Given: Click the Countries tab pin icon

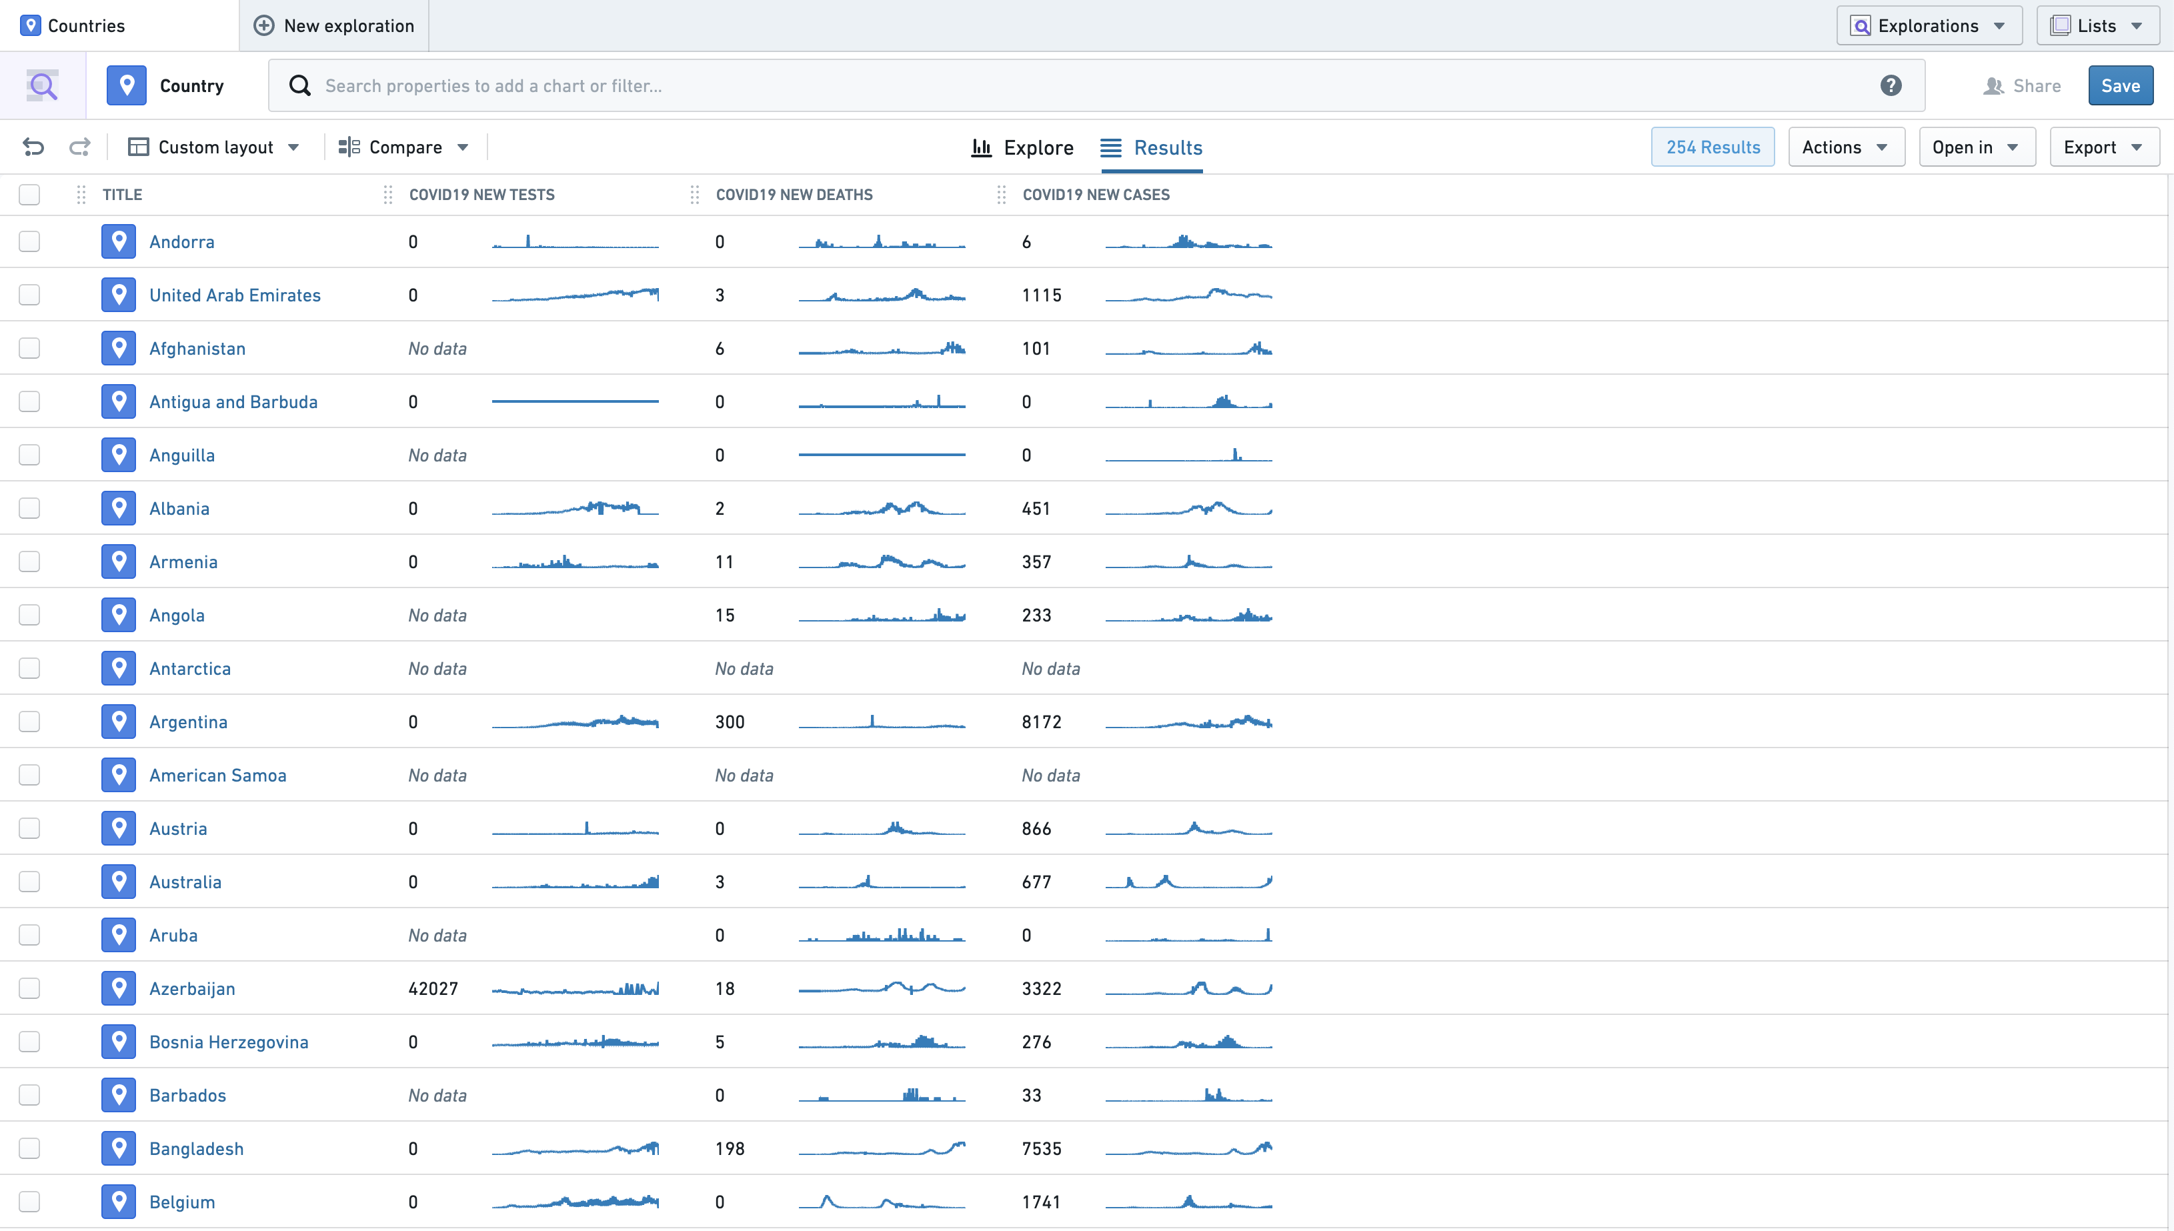Looking at the screenshot, I should pyautogui.click(x=31, y=25).
